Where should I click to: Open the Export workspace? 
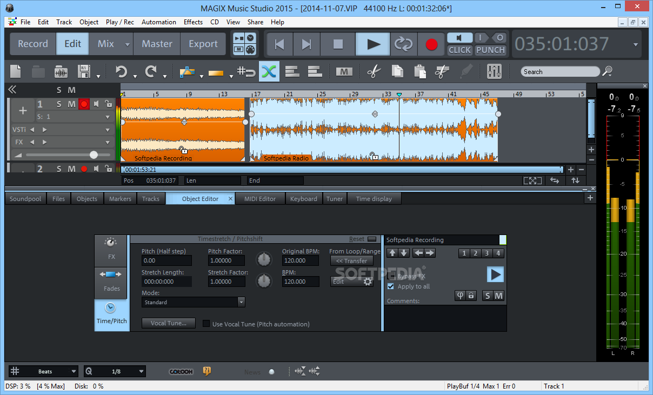pos(203,44)
